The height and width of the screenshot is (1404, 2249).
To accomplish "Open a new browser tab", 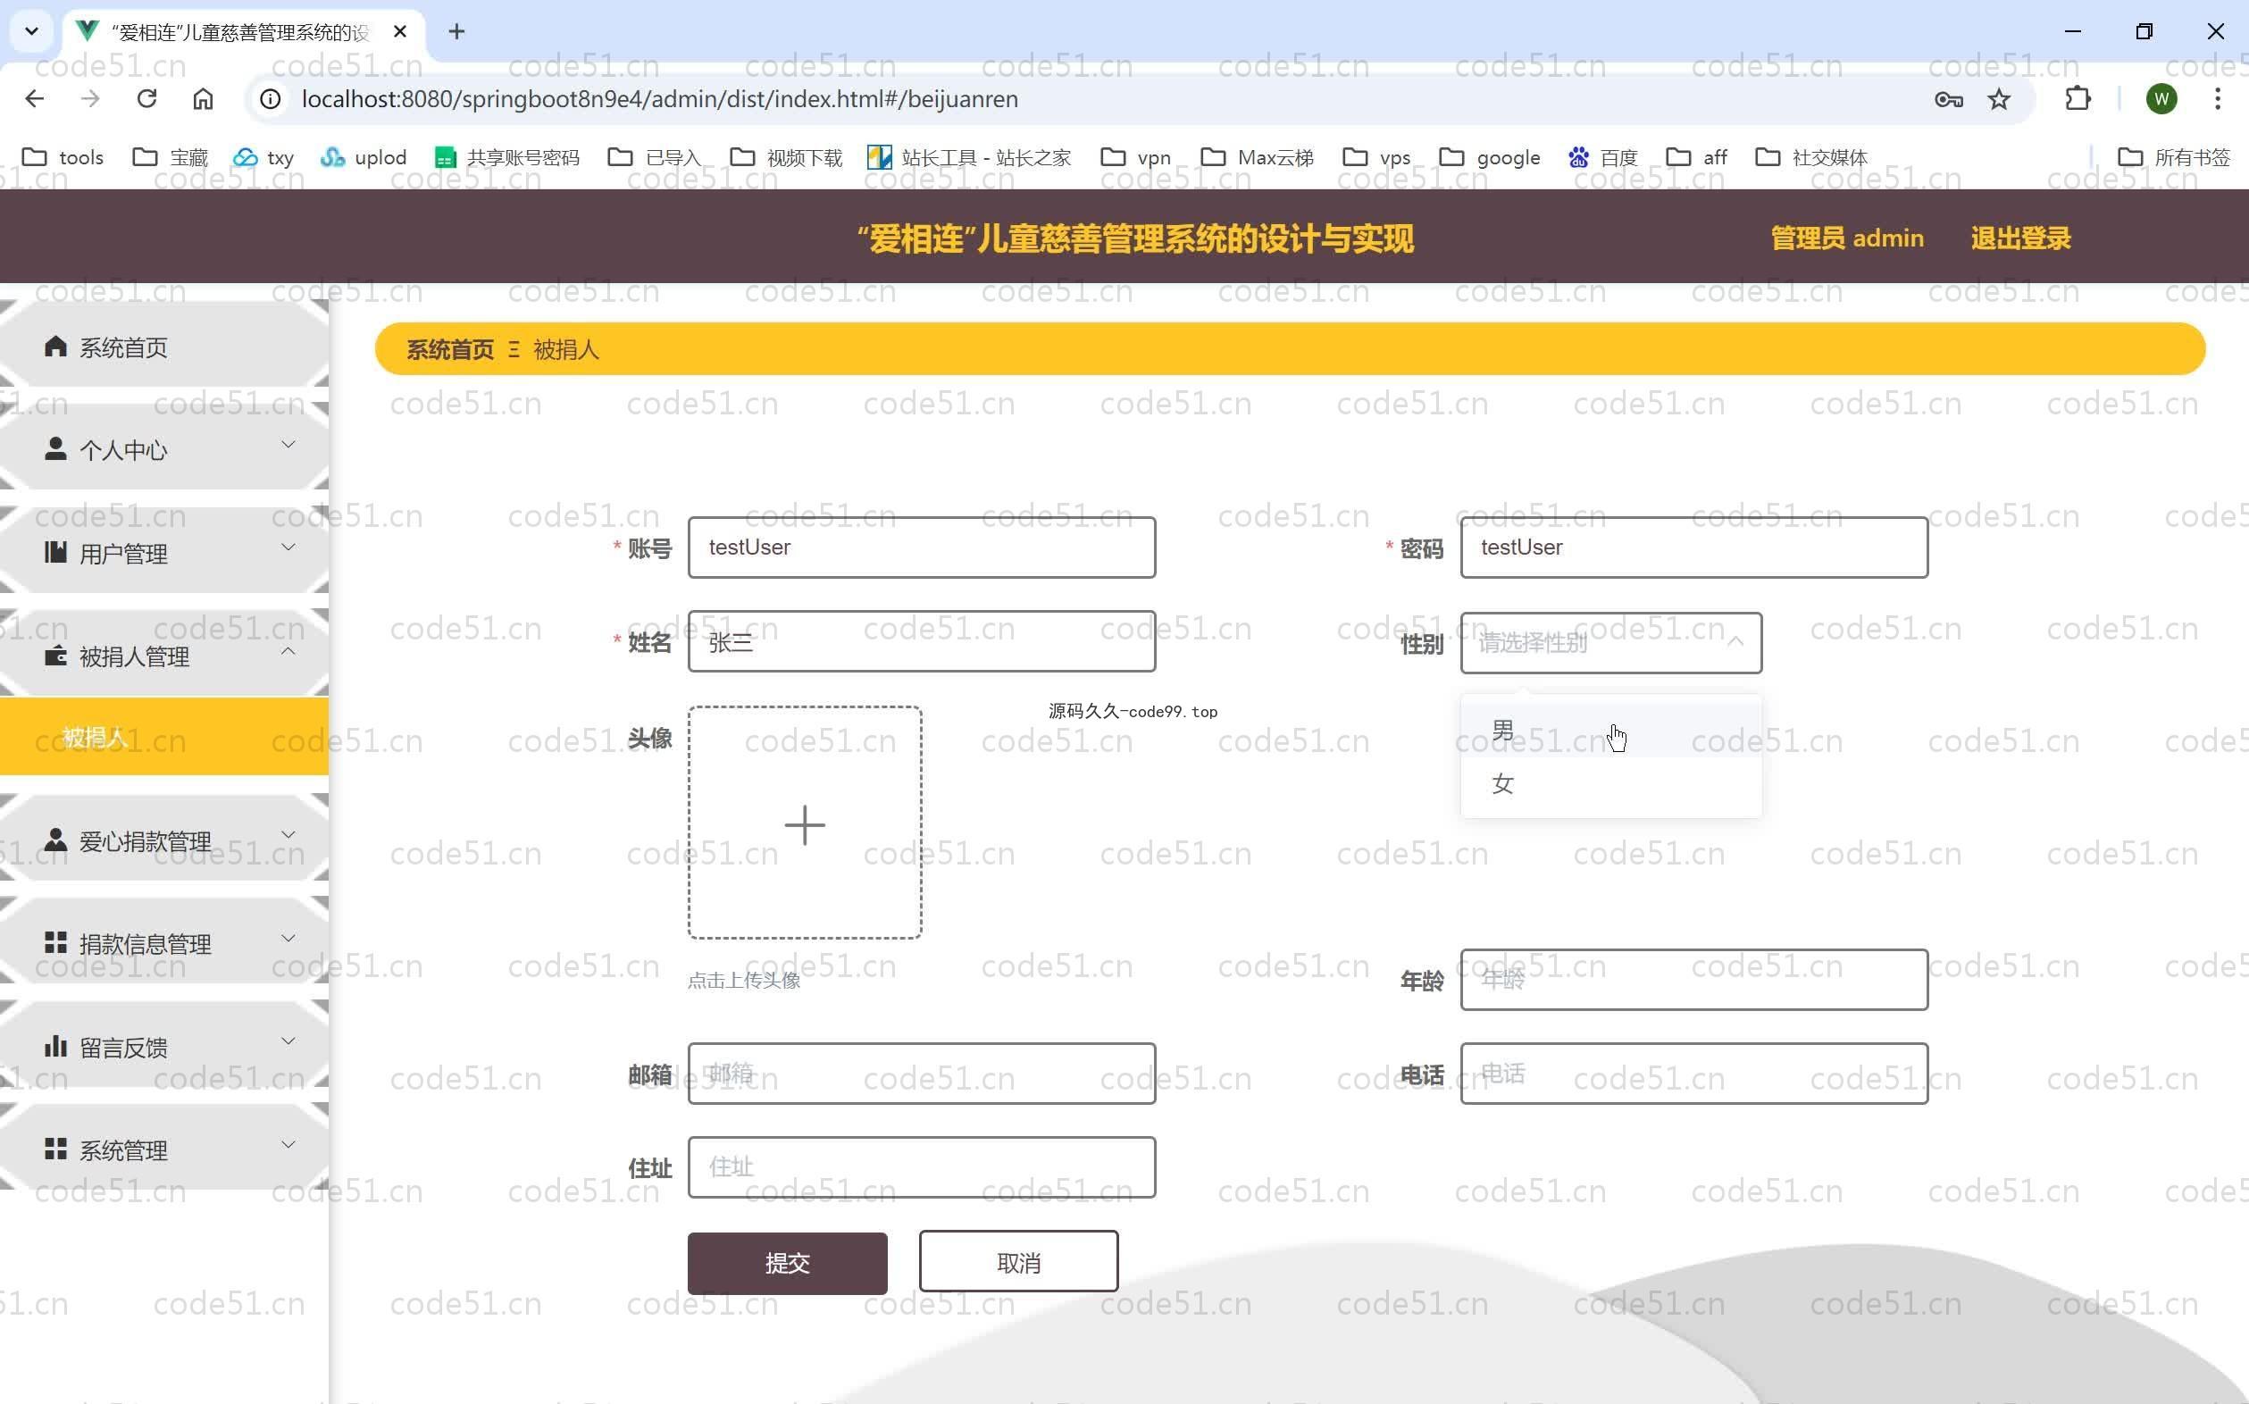I will click(x=457, y=31).
